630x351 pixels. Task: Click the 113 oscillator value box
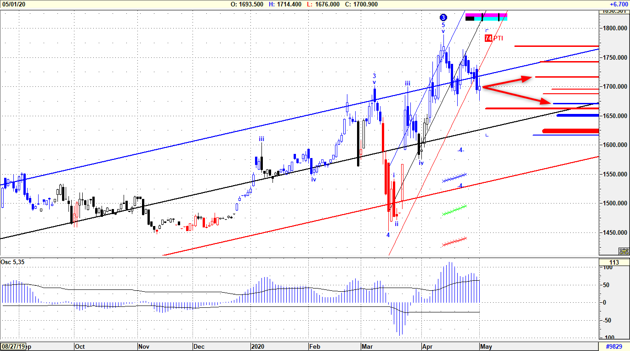point(614,262)
